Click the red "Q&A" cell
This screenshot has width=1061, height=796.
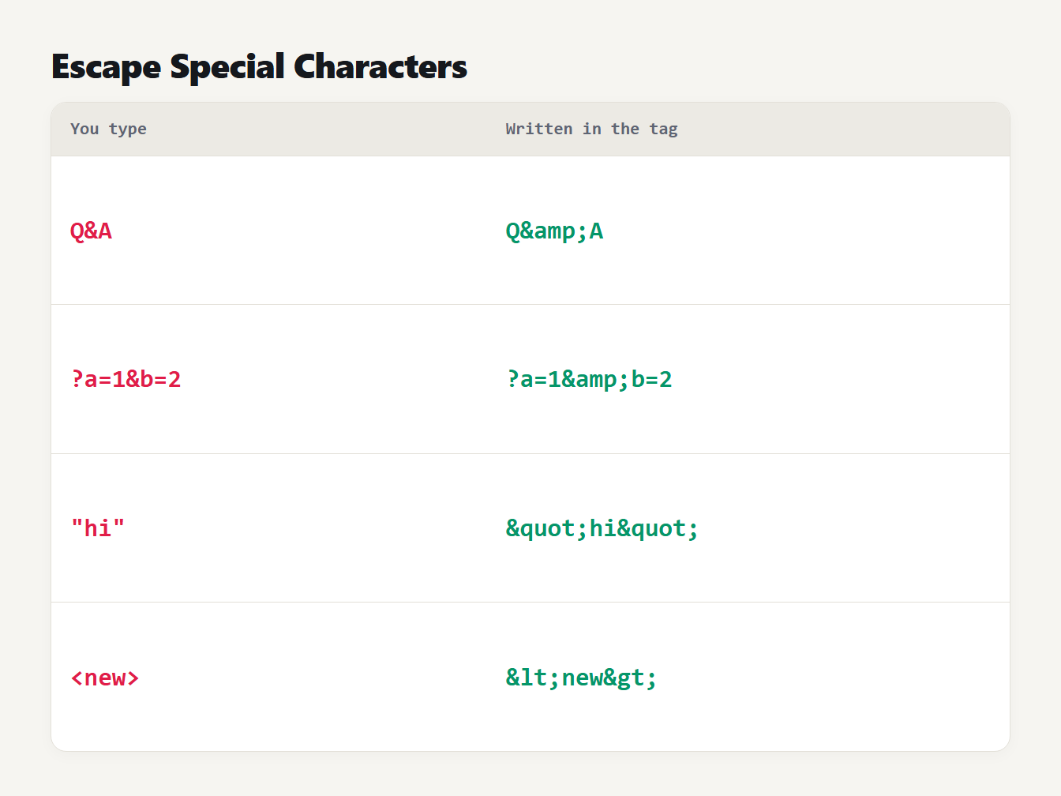coord(91,231)
